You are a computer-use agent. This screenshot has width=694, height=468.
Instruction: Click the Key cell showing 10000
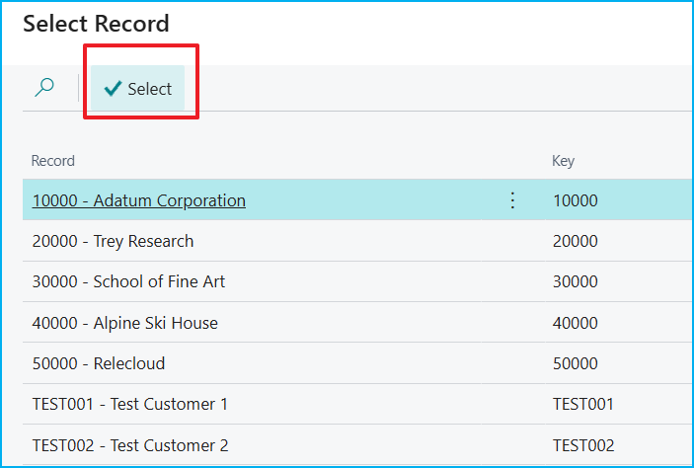click(576, 200)
